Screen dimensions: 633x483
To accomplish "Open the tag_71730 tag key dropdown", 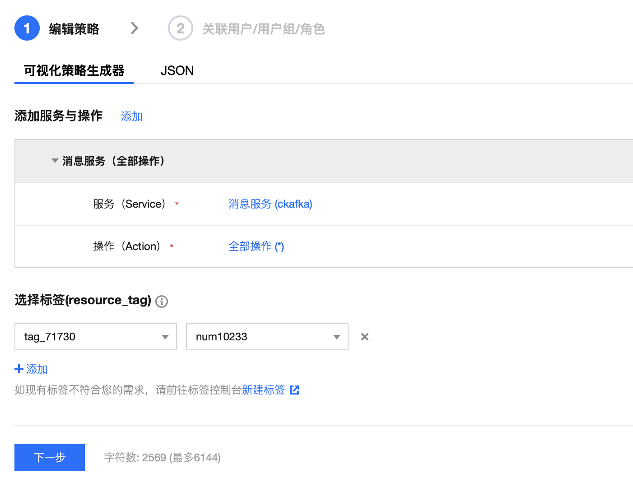I will (x=96, y=337).
